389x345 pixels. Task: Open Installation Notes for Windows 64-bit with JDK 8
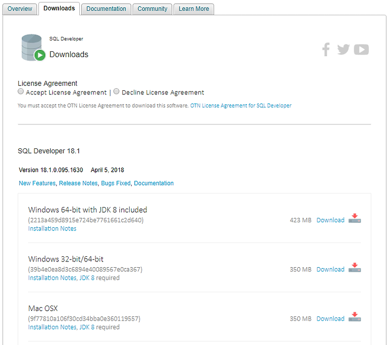52,229
